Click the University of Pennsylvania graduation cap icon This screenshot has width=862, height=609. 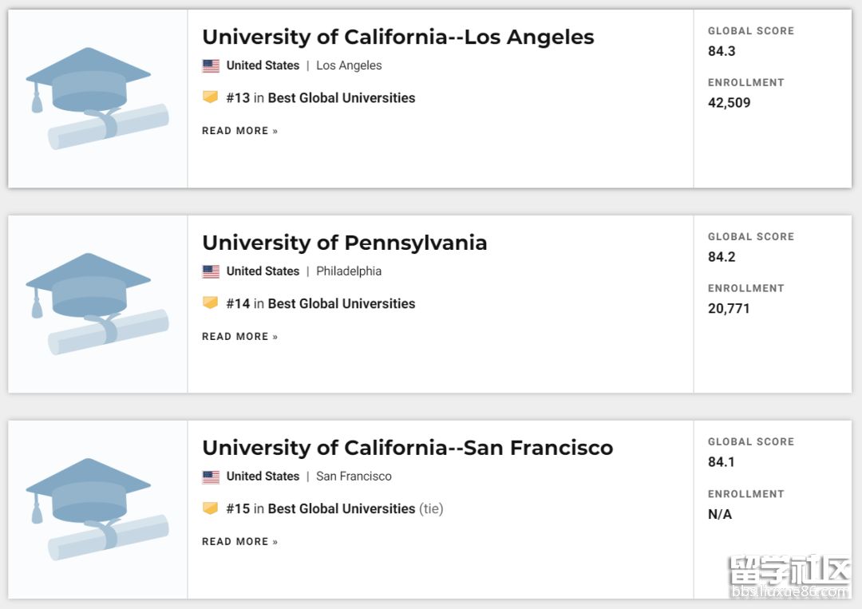(97, 304)
